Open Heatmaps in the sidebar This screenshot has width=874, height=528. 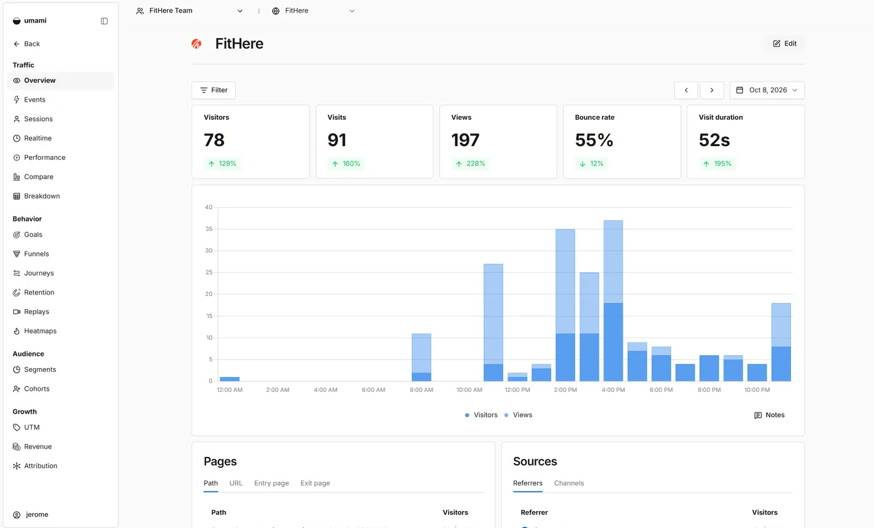tap(61, 331)
